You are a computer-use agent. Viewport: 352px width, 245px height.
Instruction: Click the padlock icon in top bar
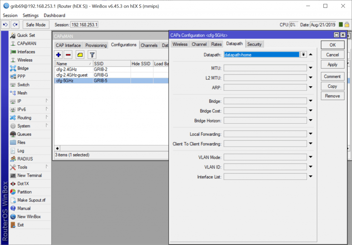347,25
